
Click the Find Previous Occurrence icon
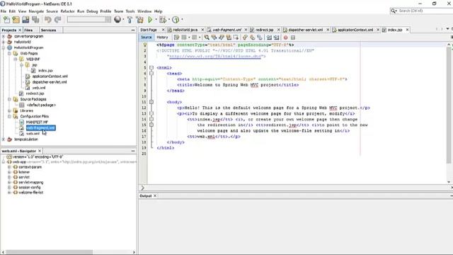point(214,38)
